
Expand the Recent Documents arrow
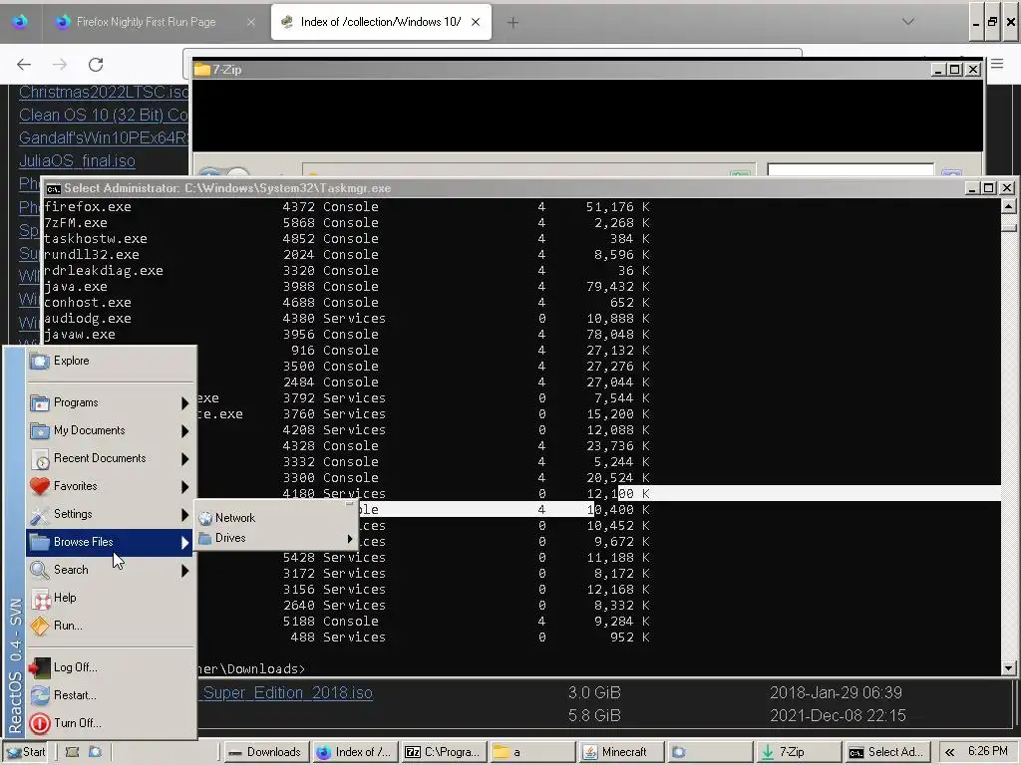tap(184, 459)
